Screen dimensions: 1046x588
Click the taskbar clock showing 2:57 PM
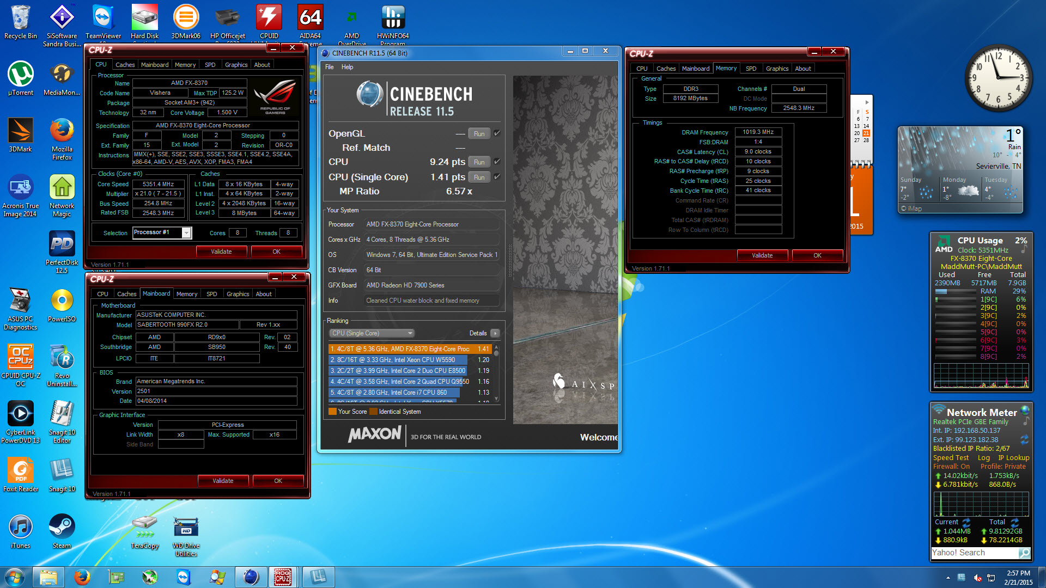point(1018,577)
